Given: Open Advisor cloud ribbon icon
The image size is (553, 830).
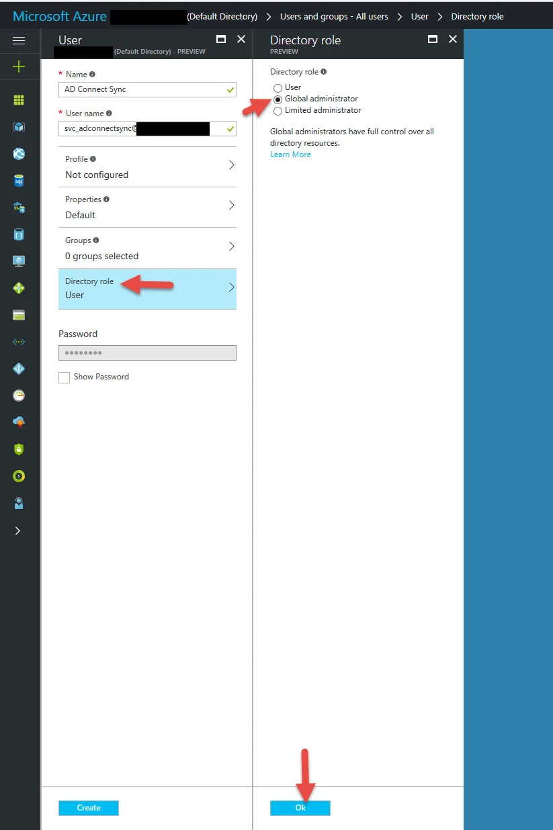Looking at the screenshot, I should [19, 422].
